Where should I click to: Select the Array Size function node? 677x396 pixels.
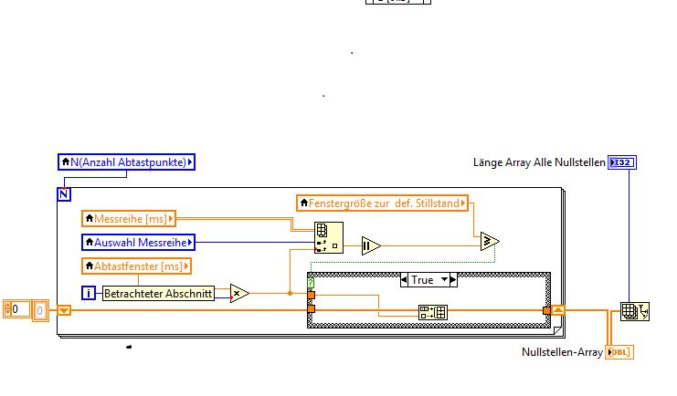(x=635, y=311)
